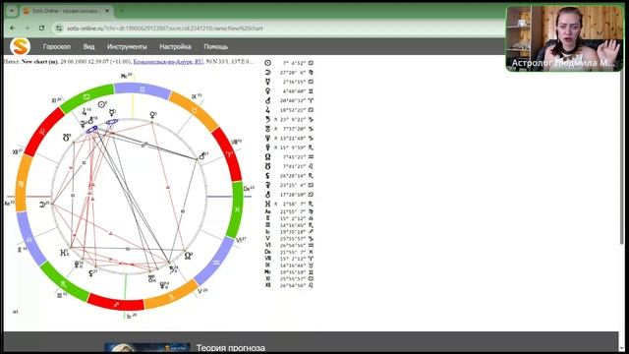The height and width of the screenshot is (354, 629).
Task: Click the red Sagittarius segment of zodiac ring
Action: [116, 304]
